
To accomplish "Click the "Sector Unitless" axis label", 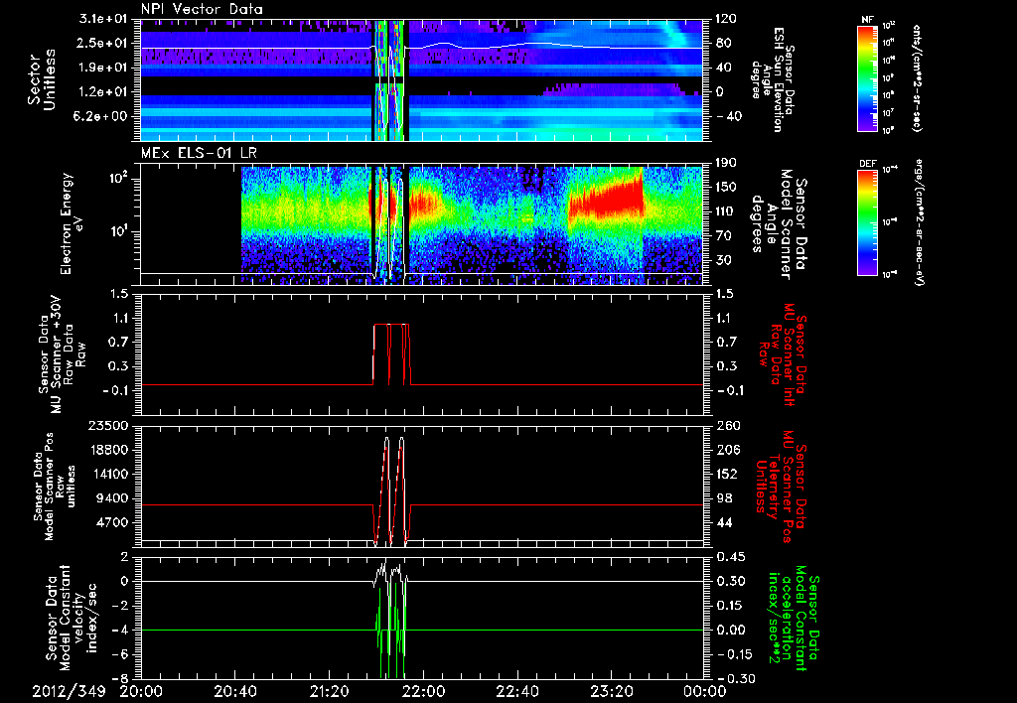I will point(42,79).
